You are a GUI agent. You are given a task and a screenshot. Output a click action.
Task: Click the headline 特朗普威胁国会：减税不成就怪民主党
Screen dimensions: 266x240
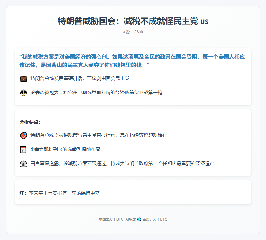(x=128, y=21)
